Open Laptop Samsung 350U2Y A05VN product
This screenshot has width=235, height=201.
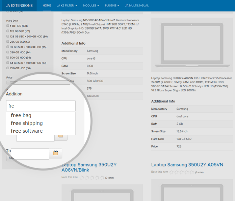tap(187, 165)
